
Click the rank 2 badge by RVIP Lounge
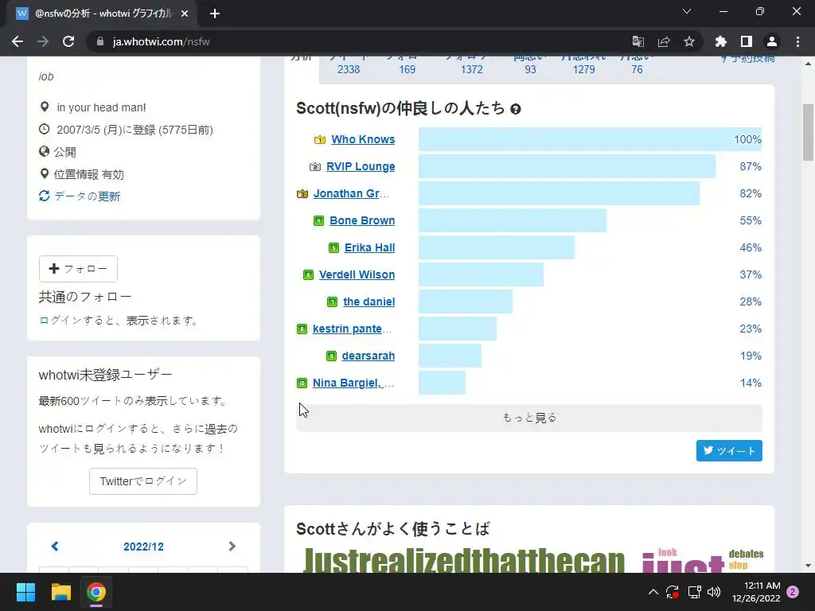click(314, 167)
